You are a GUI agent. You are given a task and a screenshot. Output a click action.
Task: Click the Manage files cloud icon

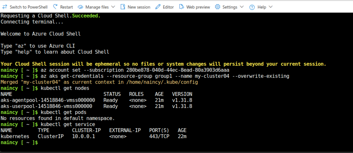[81, 7]
